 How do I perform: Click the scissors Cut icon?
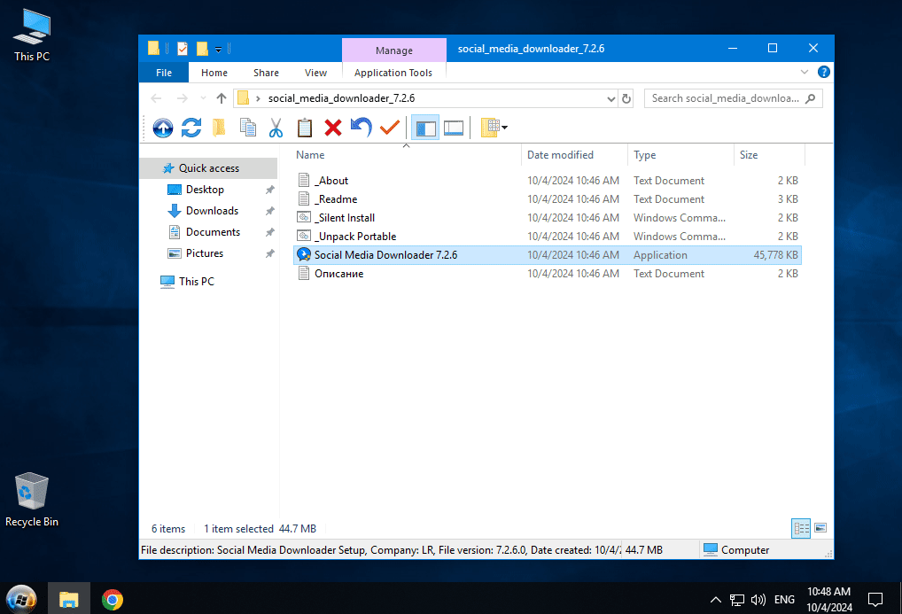276,128
